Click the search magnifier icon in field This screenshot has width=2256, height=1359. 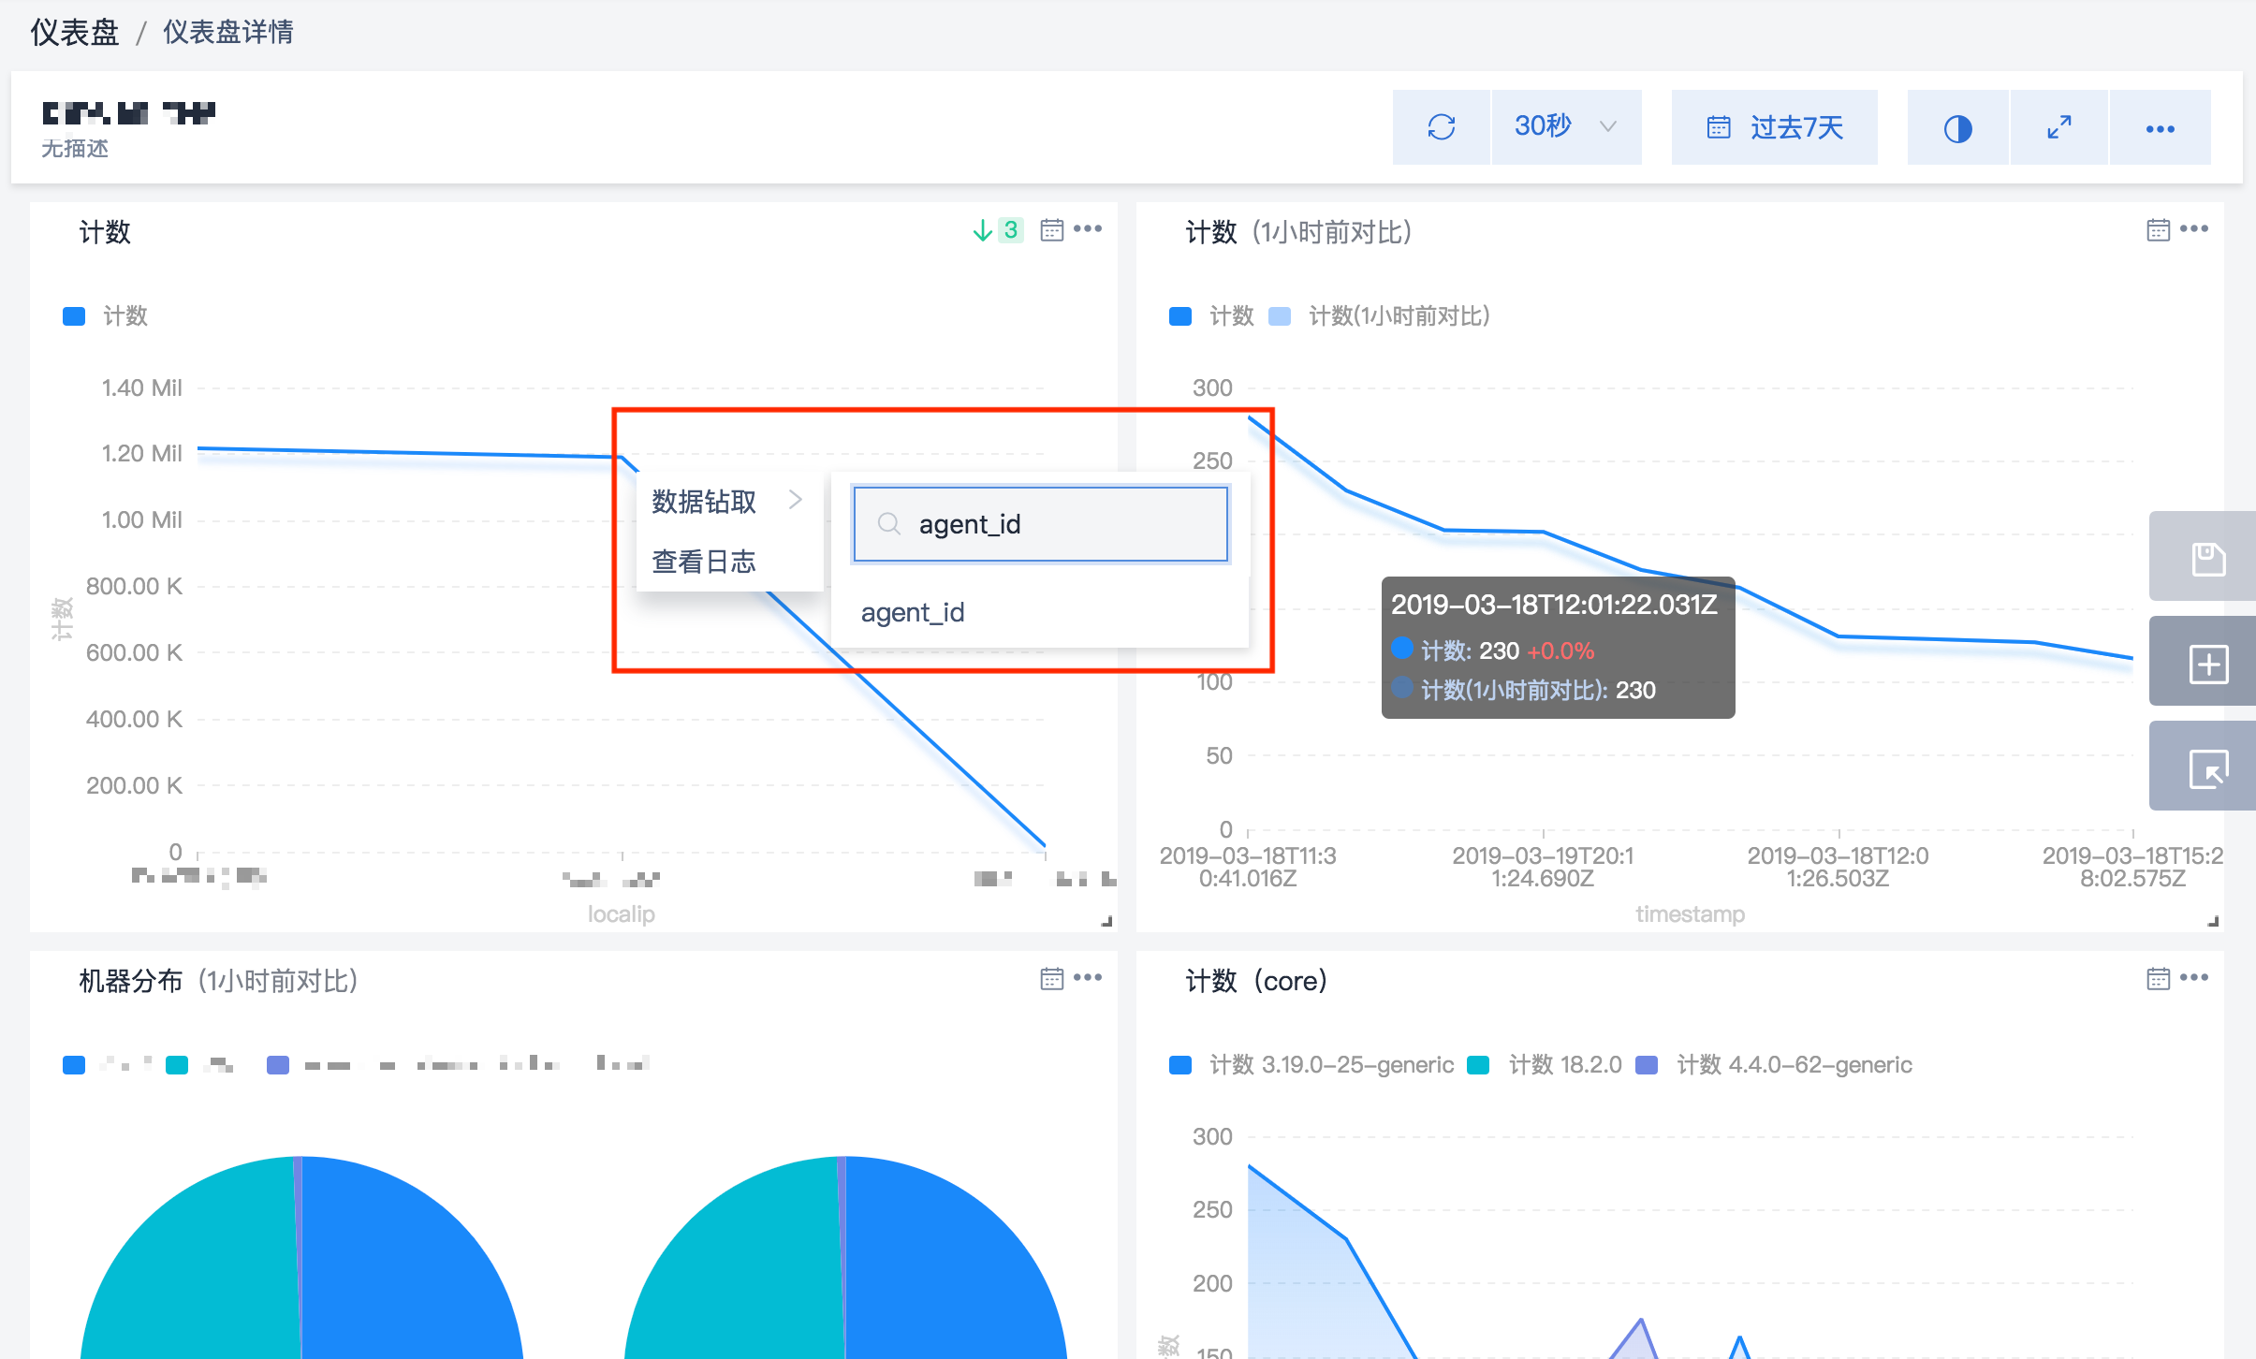pos(888,524)
